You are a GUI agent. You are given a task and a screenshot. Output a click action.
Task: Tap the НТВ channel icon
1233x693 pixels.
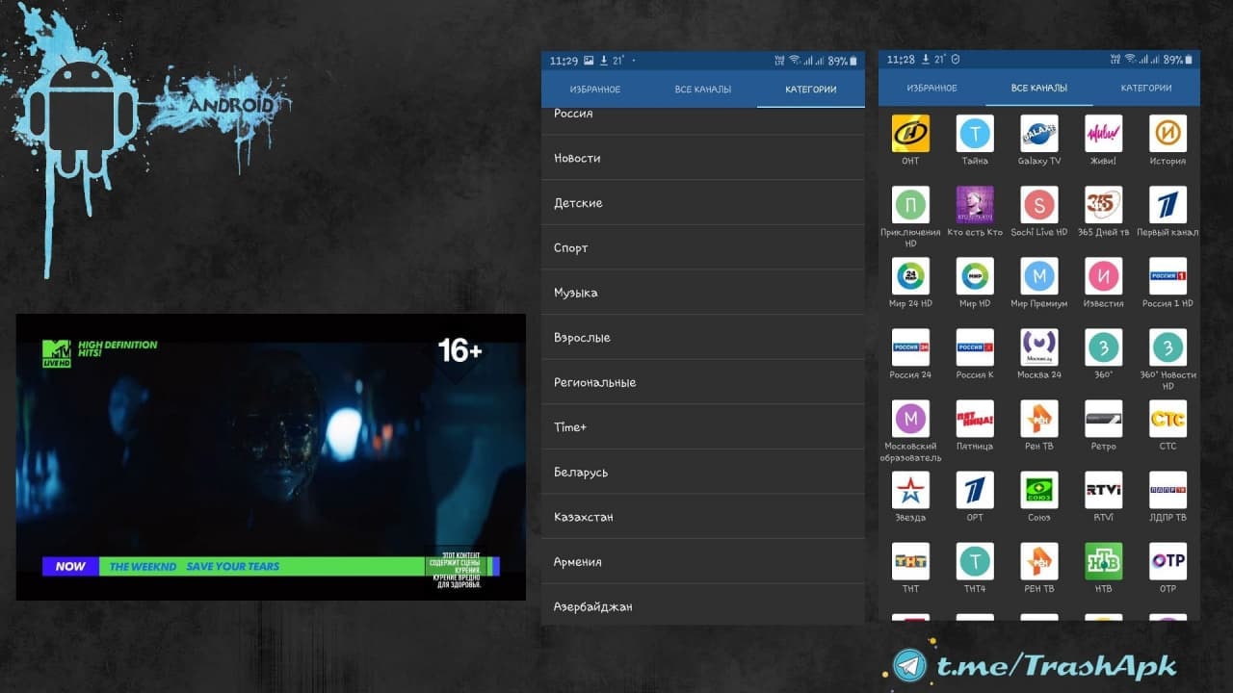(1104, 561)
